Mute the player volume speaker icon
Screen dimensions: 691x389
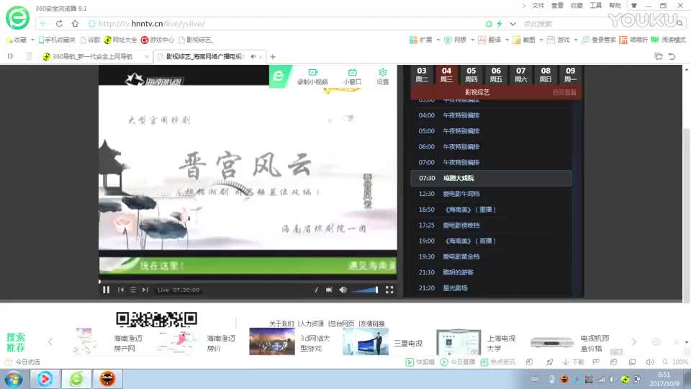click(x=343, y=290)
